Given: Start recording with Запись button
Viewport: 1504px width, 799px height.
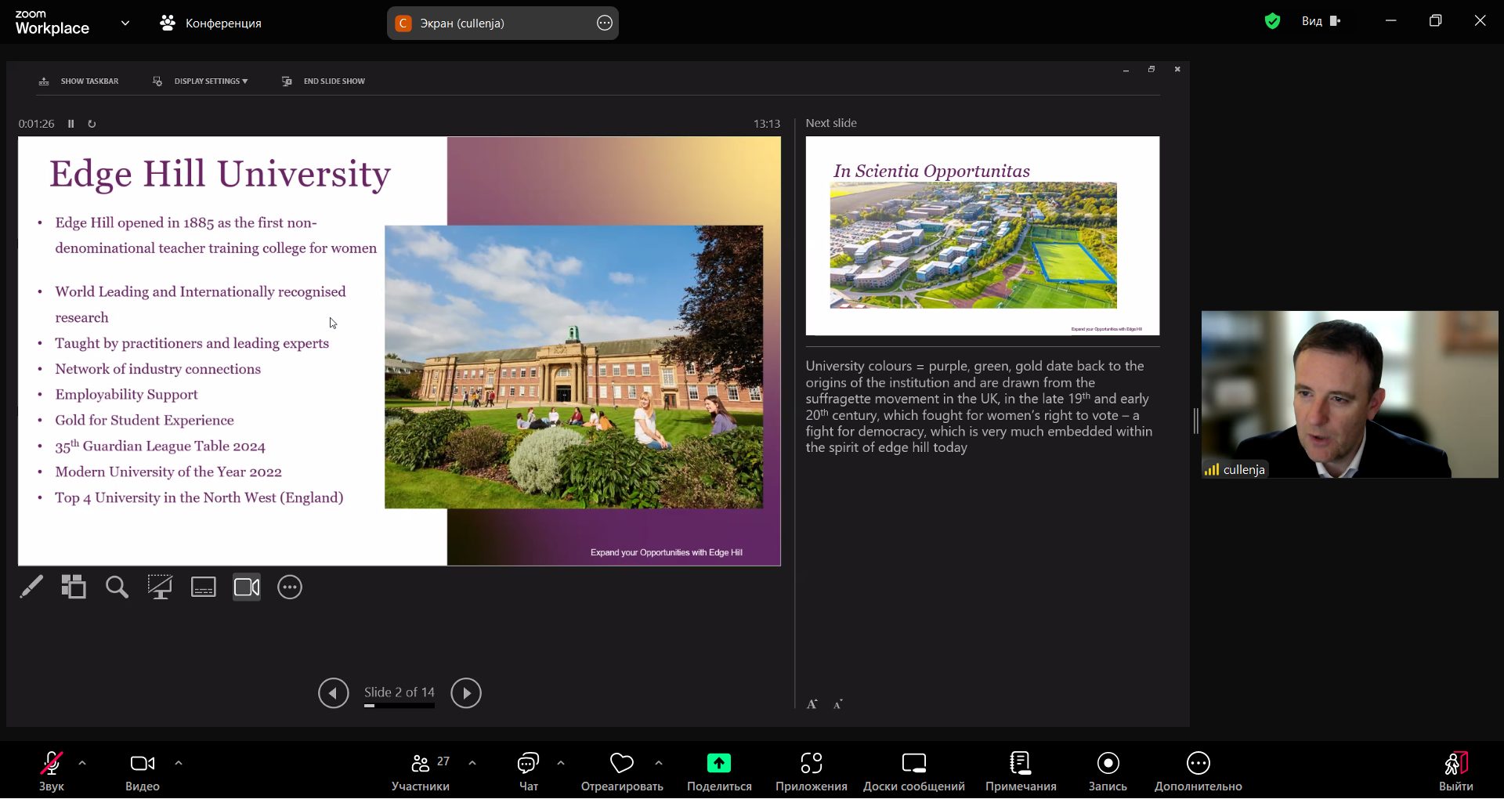Looking at the screenshot, I should (x=1108, y=771).
